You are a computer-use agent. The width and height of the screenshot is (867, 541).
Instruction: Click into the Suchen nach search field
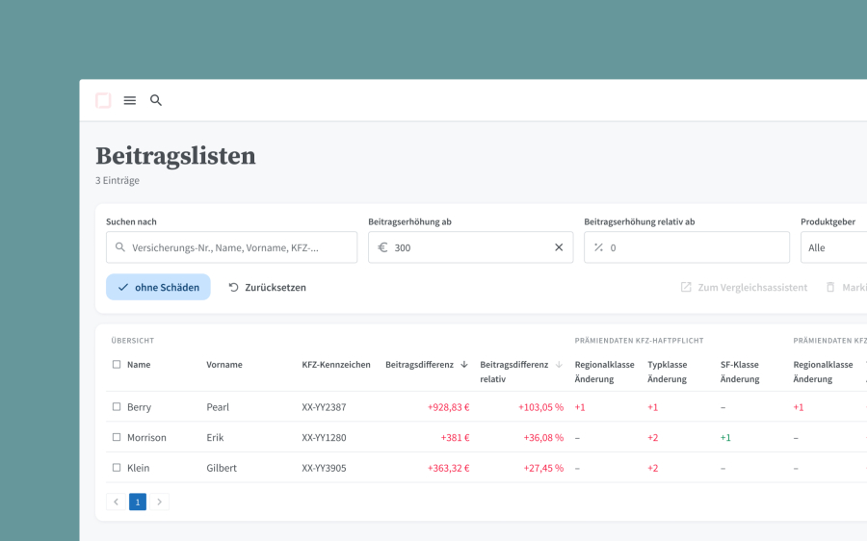(231, 247)
